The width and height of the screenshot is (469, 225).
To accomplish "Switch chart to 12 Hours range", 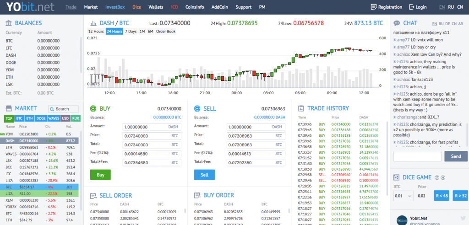I will pos(96,32).
